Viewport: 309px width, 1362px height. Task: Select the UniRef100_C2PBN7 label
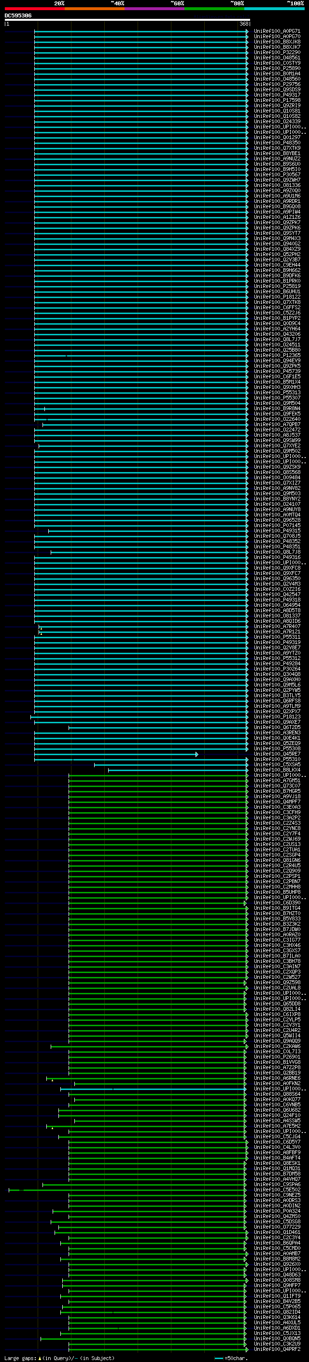point(277,881)
